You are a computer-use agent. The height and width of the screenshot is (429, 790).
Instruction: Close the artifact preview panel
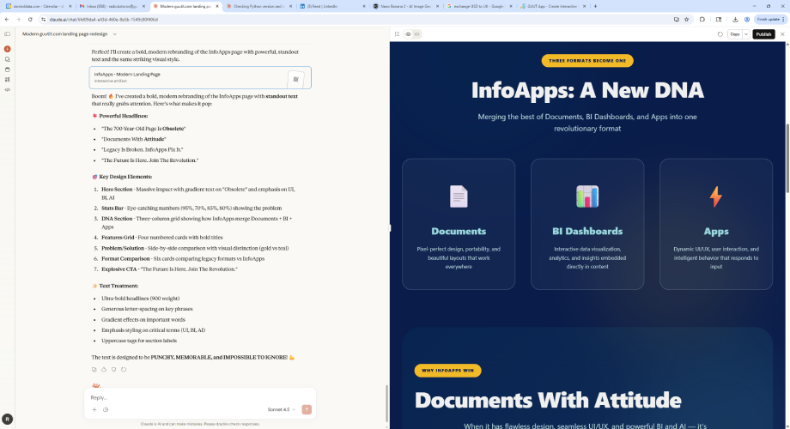click(781, 34)
